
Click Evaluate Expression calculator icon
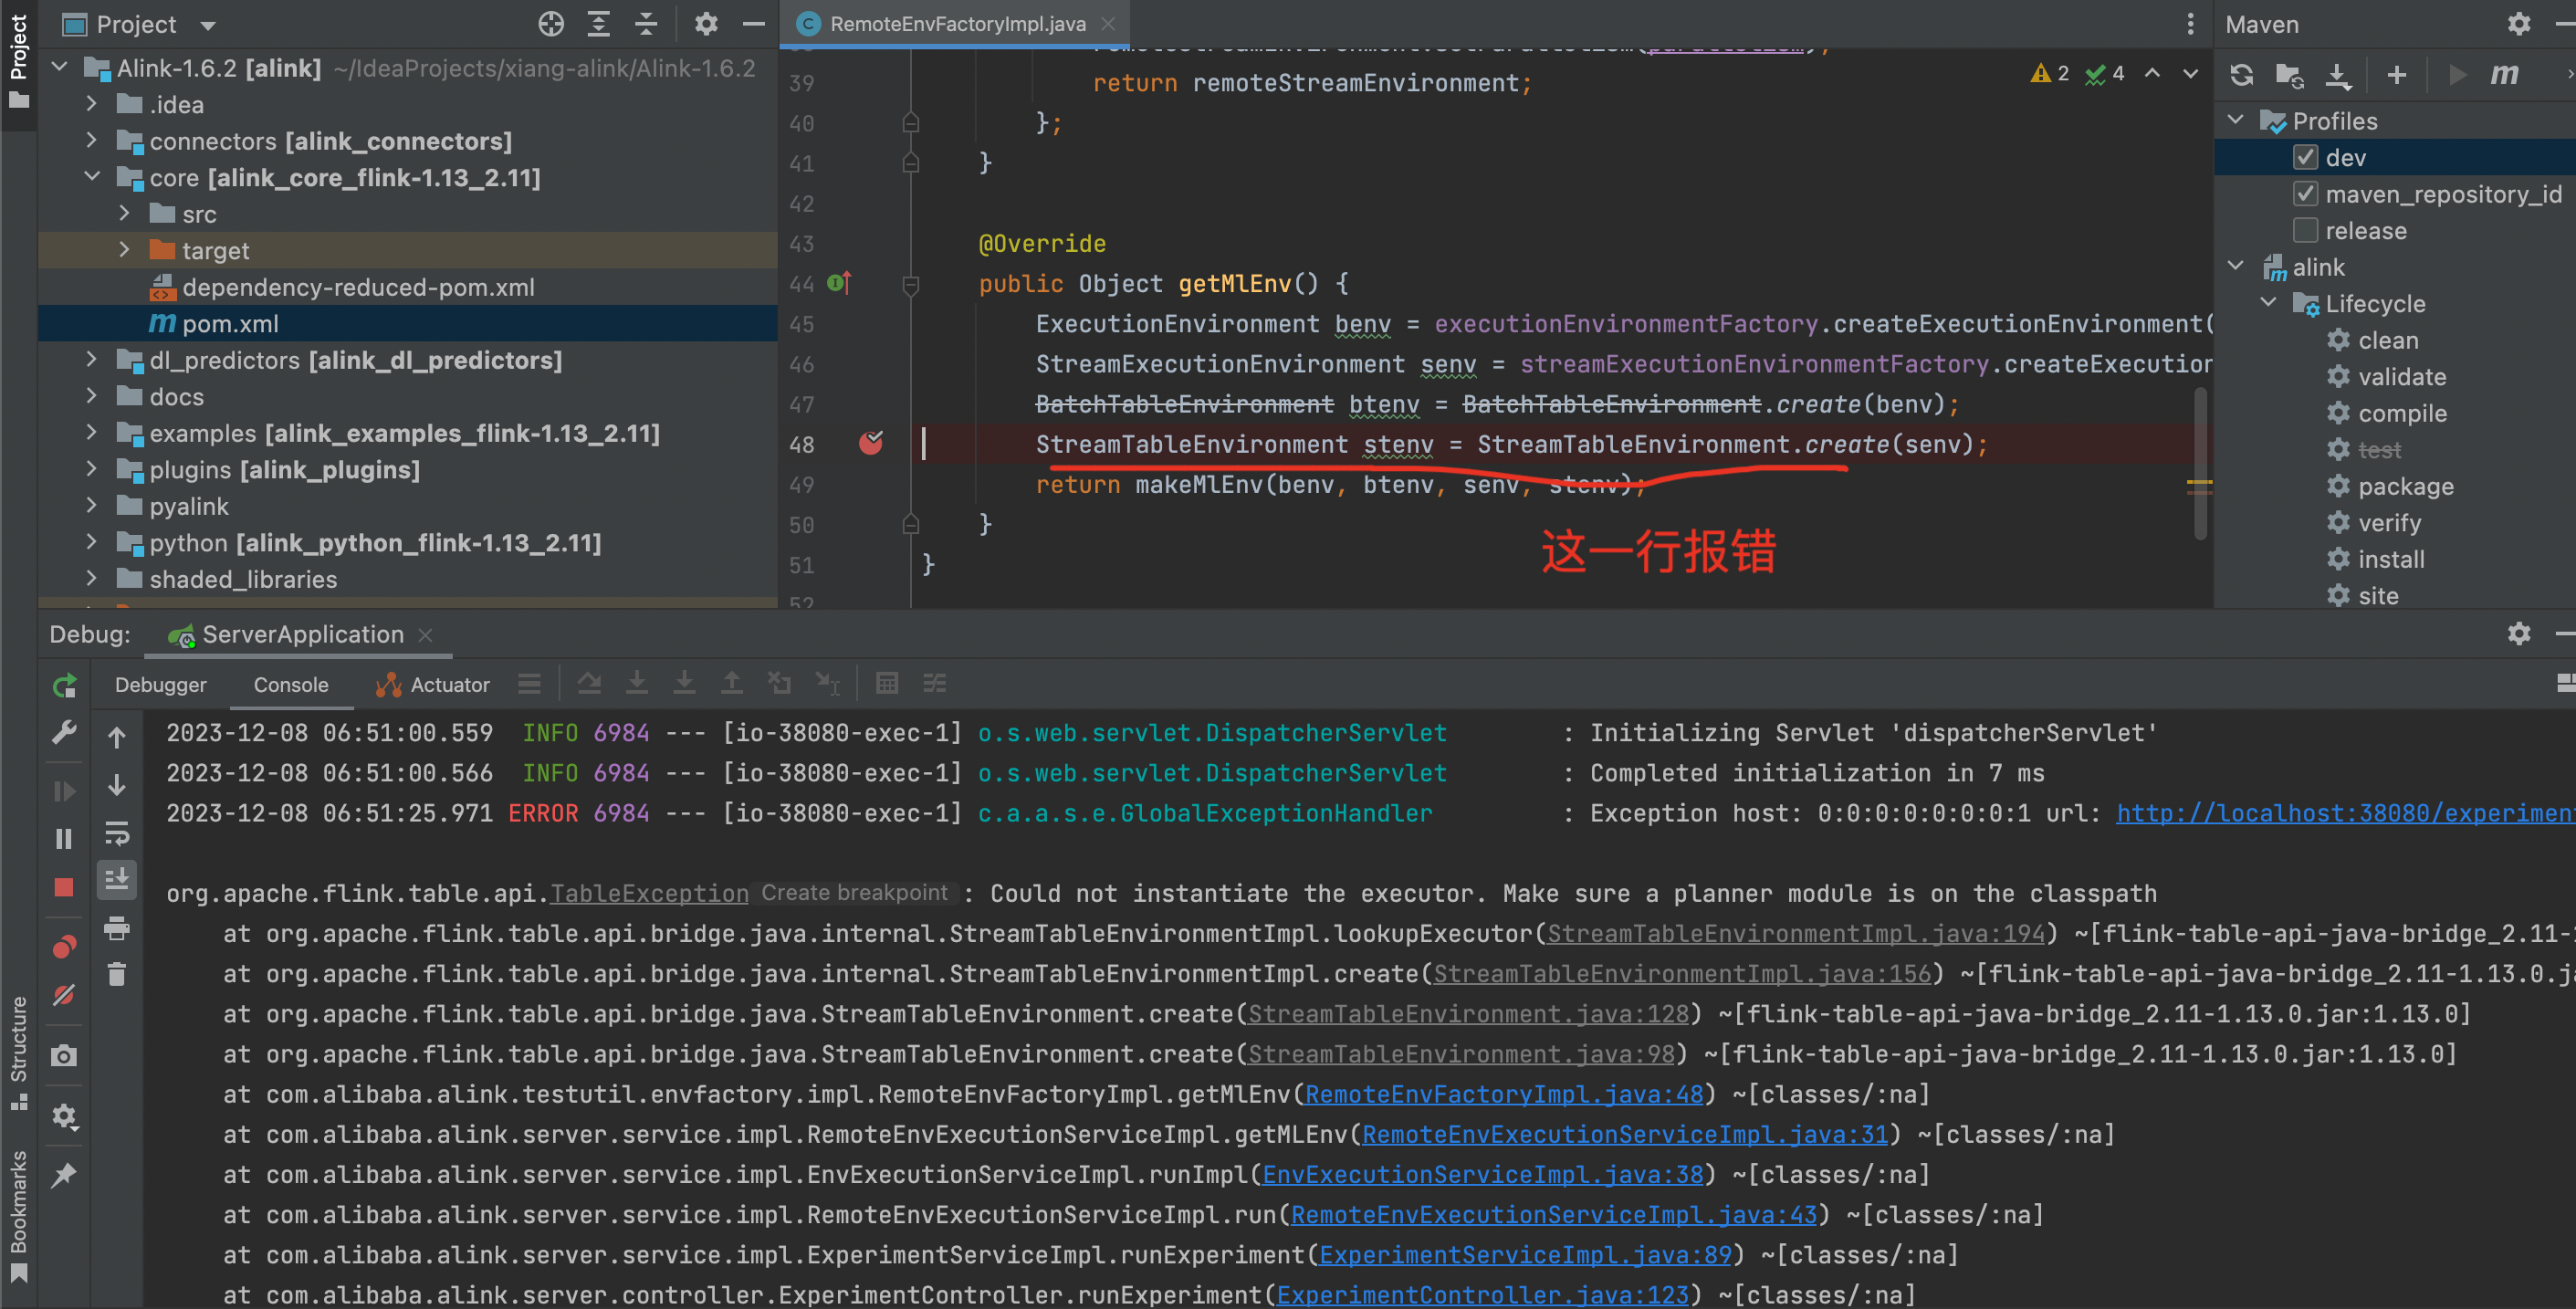pyautogui.click(x=886, y=684)
